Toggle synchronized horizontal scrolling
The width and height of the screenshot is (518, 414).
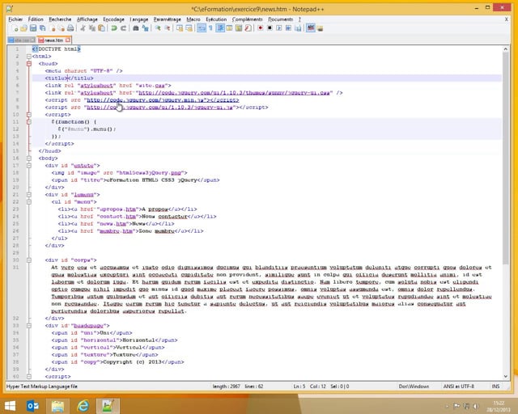pyautogui.click(x=189, y=28)
